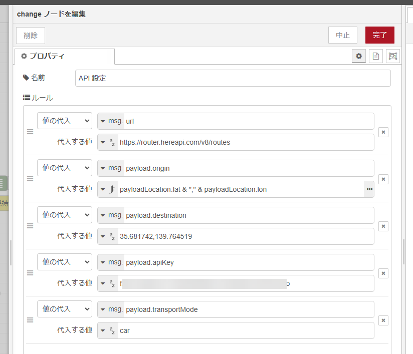The height and width of the screenshot is (354, 413).
Task: Switch to the プロパティ tab
Action: 64,57
